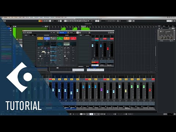The width and height of the screenshot is (176, 132).
Task: Click transport Stop button
Action: (x=91, y=114)
